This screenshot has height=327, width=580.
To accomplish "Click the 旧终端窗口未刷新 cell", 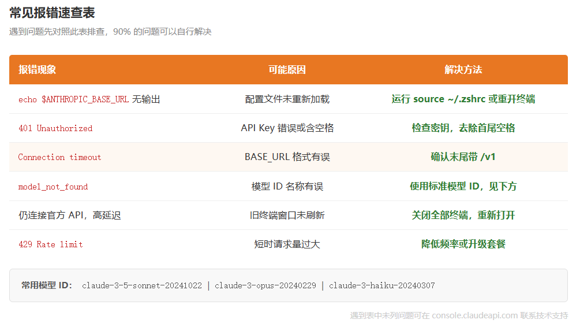I will [x=287, y=215].
